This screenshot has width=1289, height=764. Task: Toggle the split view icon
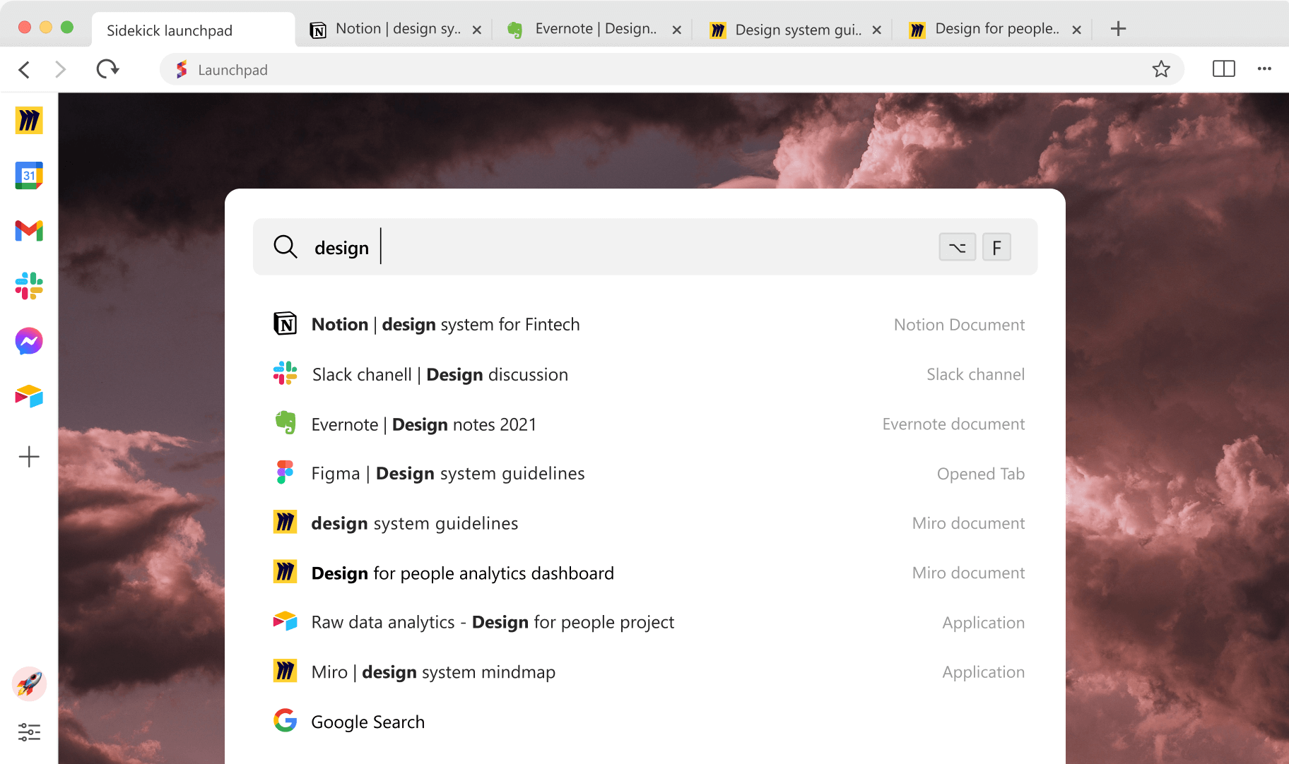click(x=1223, y=68)
